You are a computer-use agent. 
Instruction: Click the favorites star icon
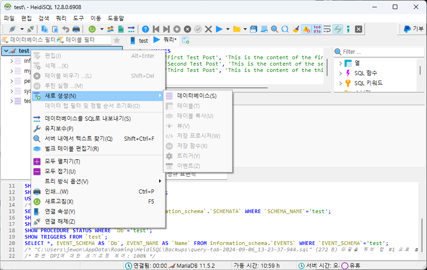pyautogui.click(x=117, y=40)
